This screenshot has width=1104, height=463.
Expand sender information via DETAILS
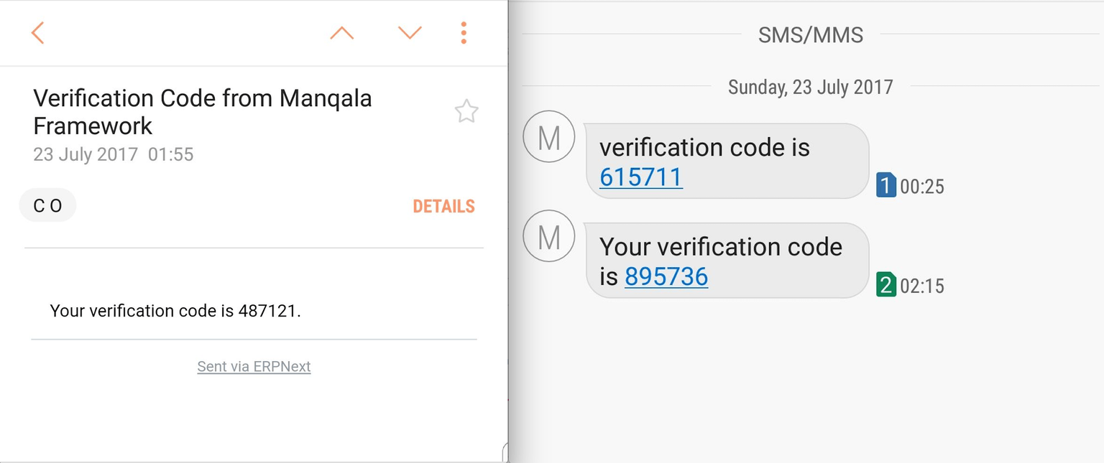(x=443, y=207)
